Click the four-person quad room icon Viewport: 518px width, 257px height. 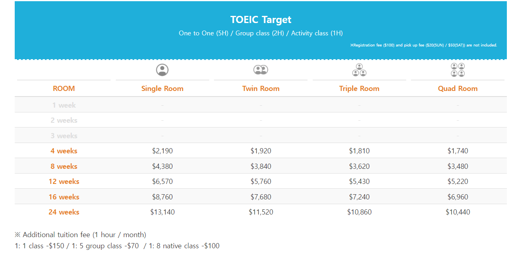(458, 70)
